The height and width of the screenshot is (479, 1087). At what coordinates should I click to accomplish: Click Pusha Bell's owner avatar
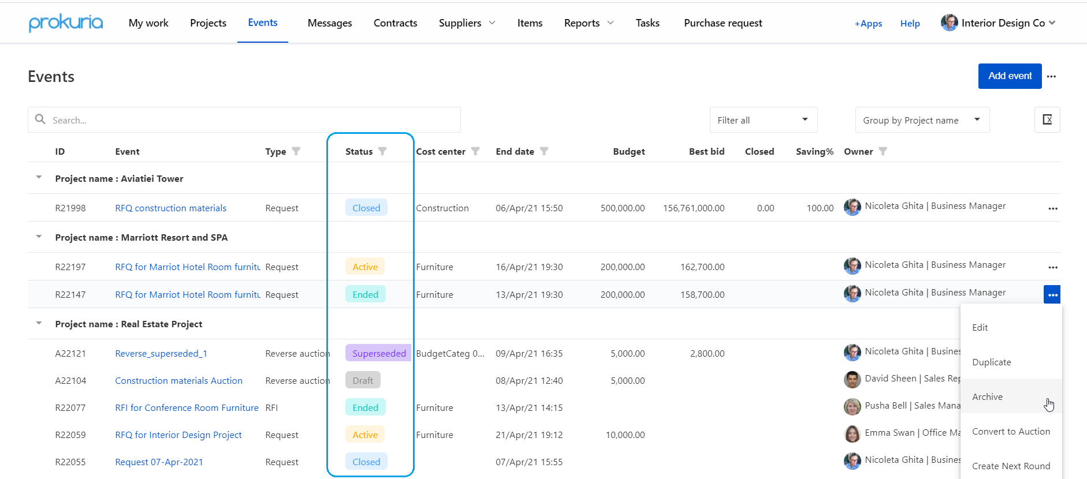tap(853, 407)
